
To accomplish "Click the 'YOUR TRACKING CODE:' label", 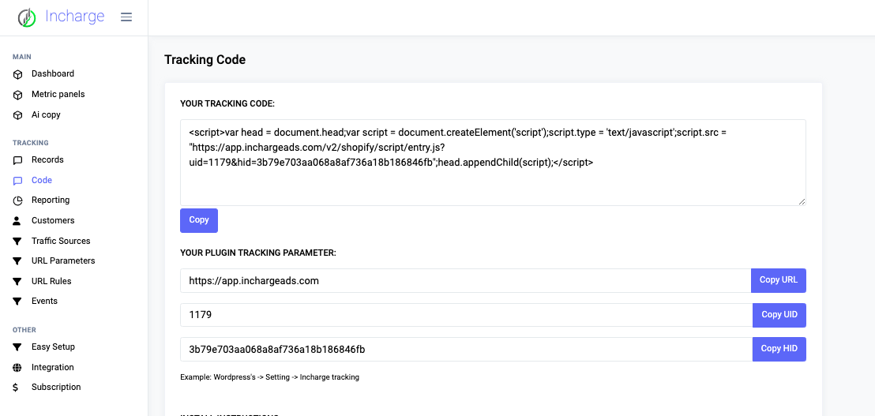I will point(227,103).
